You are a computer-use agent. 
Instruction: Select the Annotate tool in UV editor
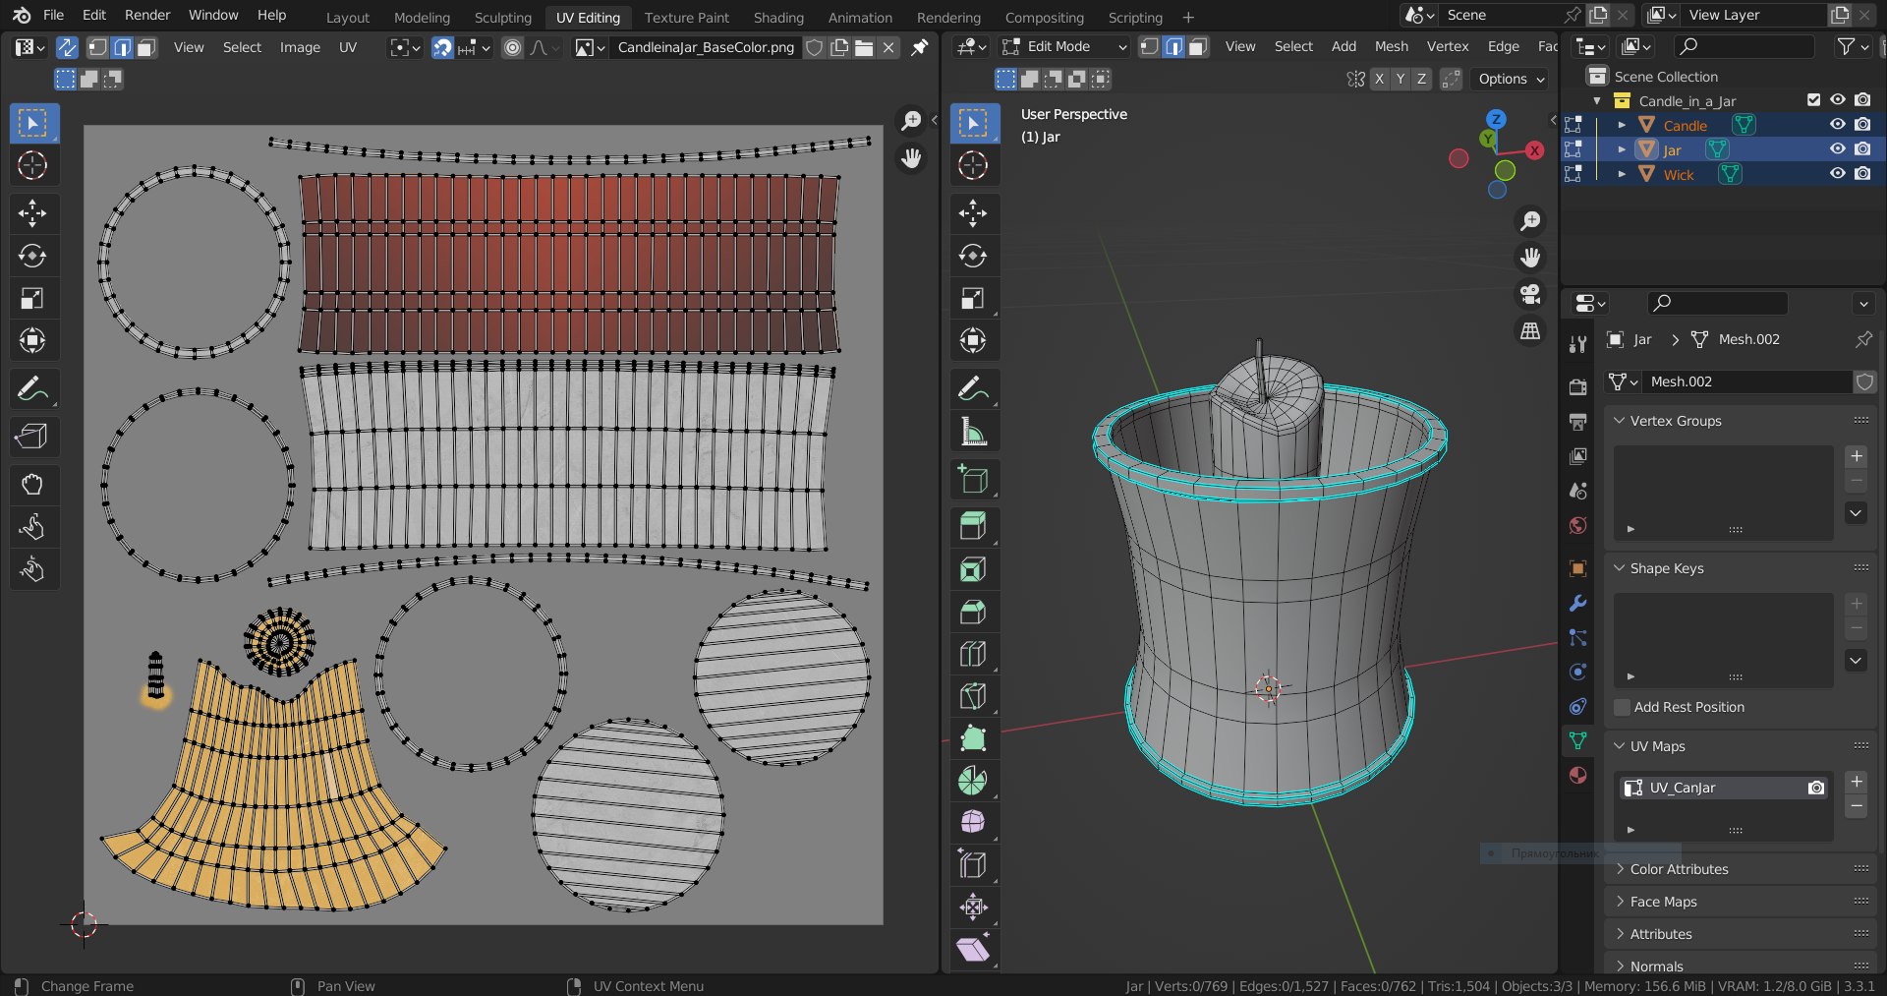click(x=32, y=389)
